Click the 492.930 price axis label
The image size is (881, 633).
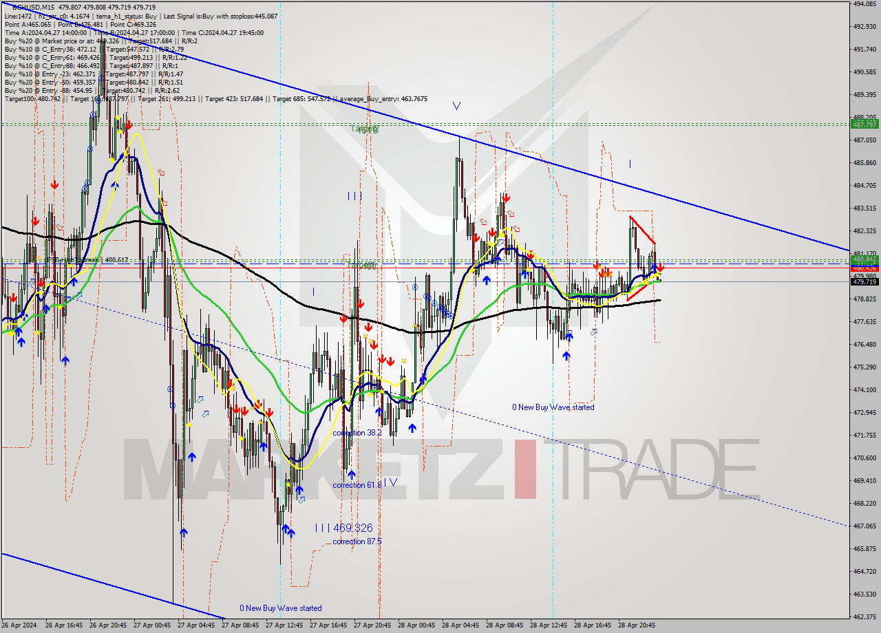click(864, 26)
